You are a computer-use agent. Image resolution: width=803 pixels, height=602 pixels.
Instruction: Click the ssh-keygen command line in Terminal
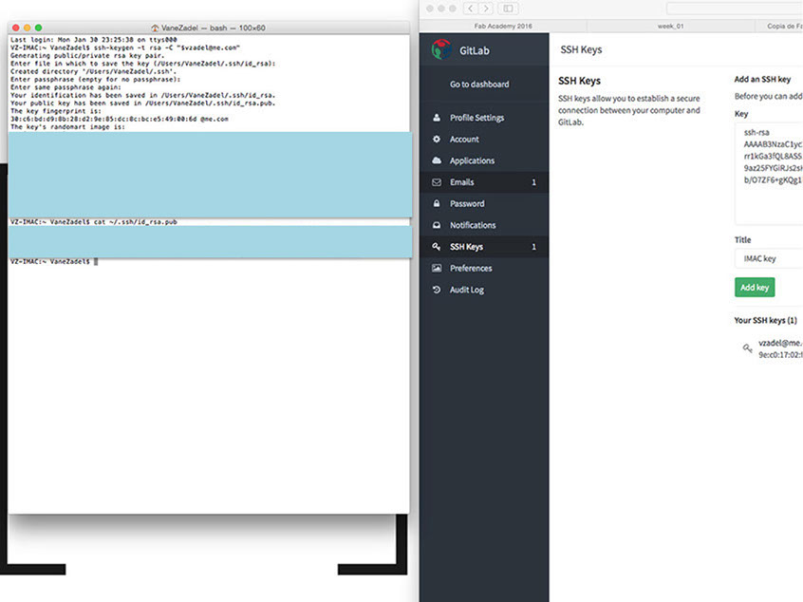[125, 47]
